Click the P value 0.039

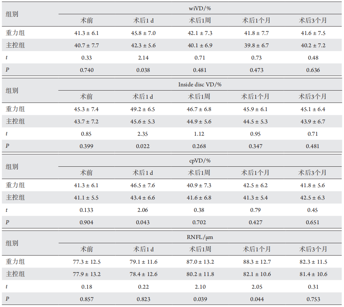pyautogui.click(x=200, y=299)
